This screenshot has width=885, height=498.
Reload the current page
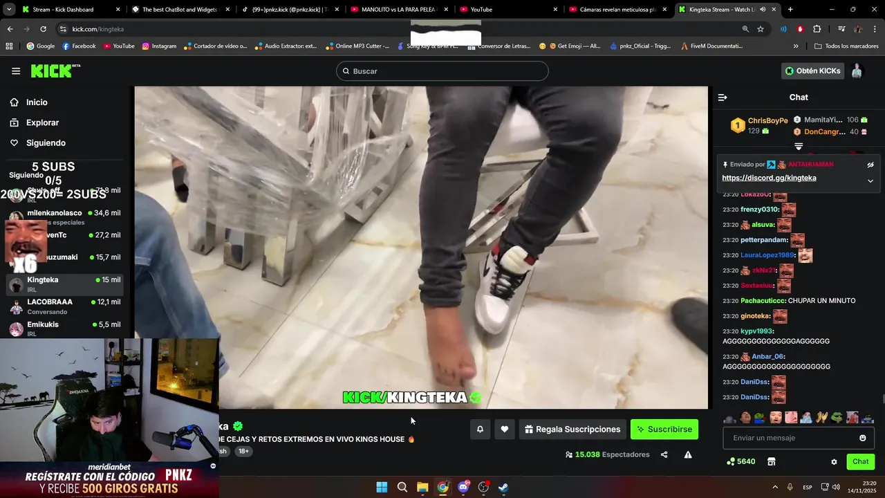(x=43, y=29)
